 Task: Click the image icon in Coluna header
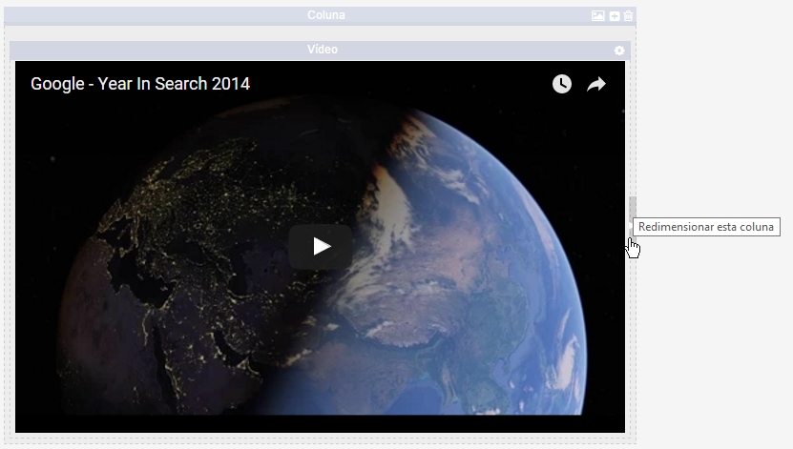coord(597,15)
